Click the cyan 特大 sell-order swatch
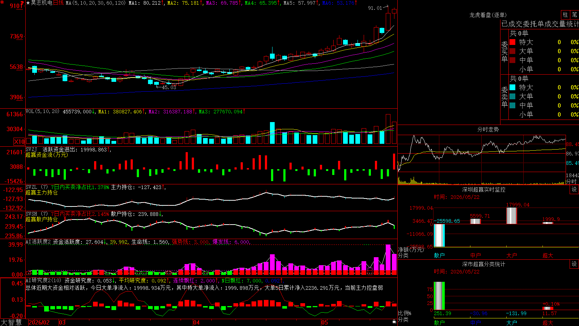This screenshot has height=326, width=579. 512,87
